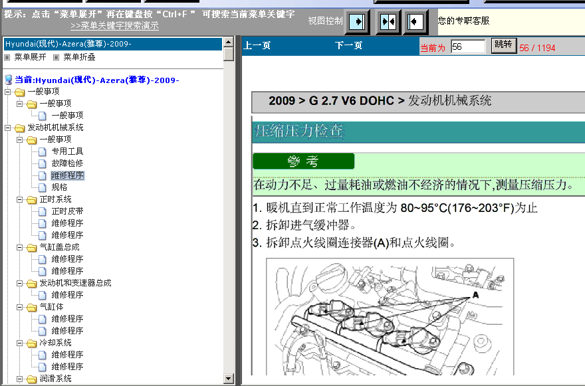The image size is (585, 386).
Task: Click the 压缩压力检查 heading
Action: (298, 131)
